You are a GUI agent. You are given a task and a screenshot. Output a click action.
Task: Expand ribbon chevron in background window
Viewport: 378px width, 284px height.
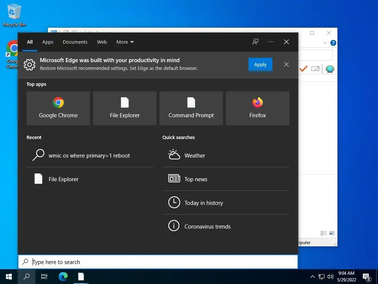coord(325,43)
